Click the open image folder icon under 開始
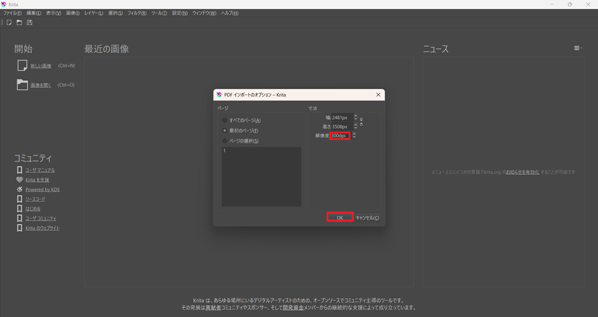Viewport: 598px width, 317px height. (x=22, y=85)
